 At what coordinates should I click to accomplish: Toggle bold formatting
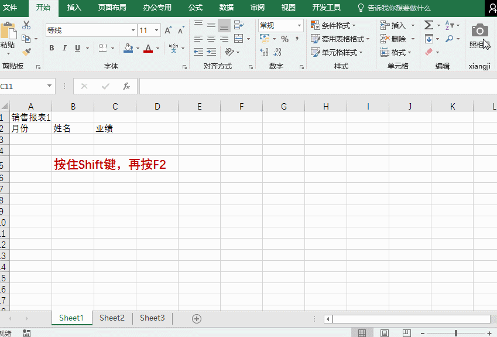52,48
